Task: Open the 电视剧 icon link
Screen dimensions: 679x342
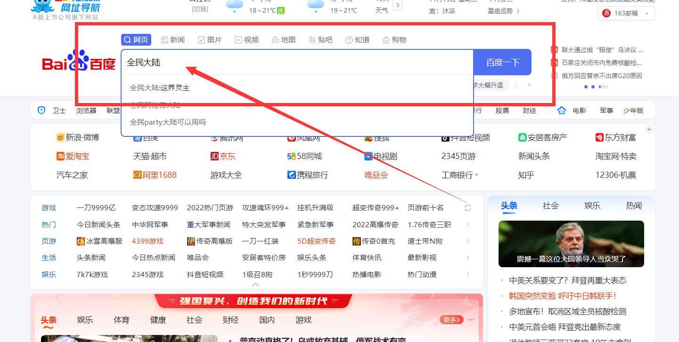Action: pos(368,156)
